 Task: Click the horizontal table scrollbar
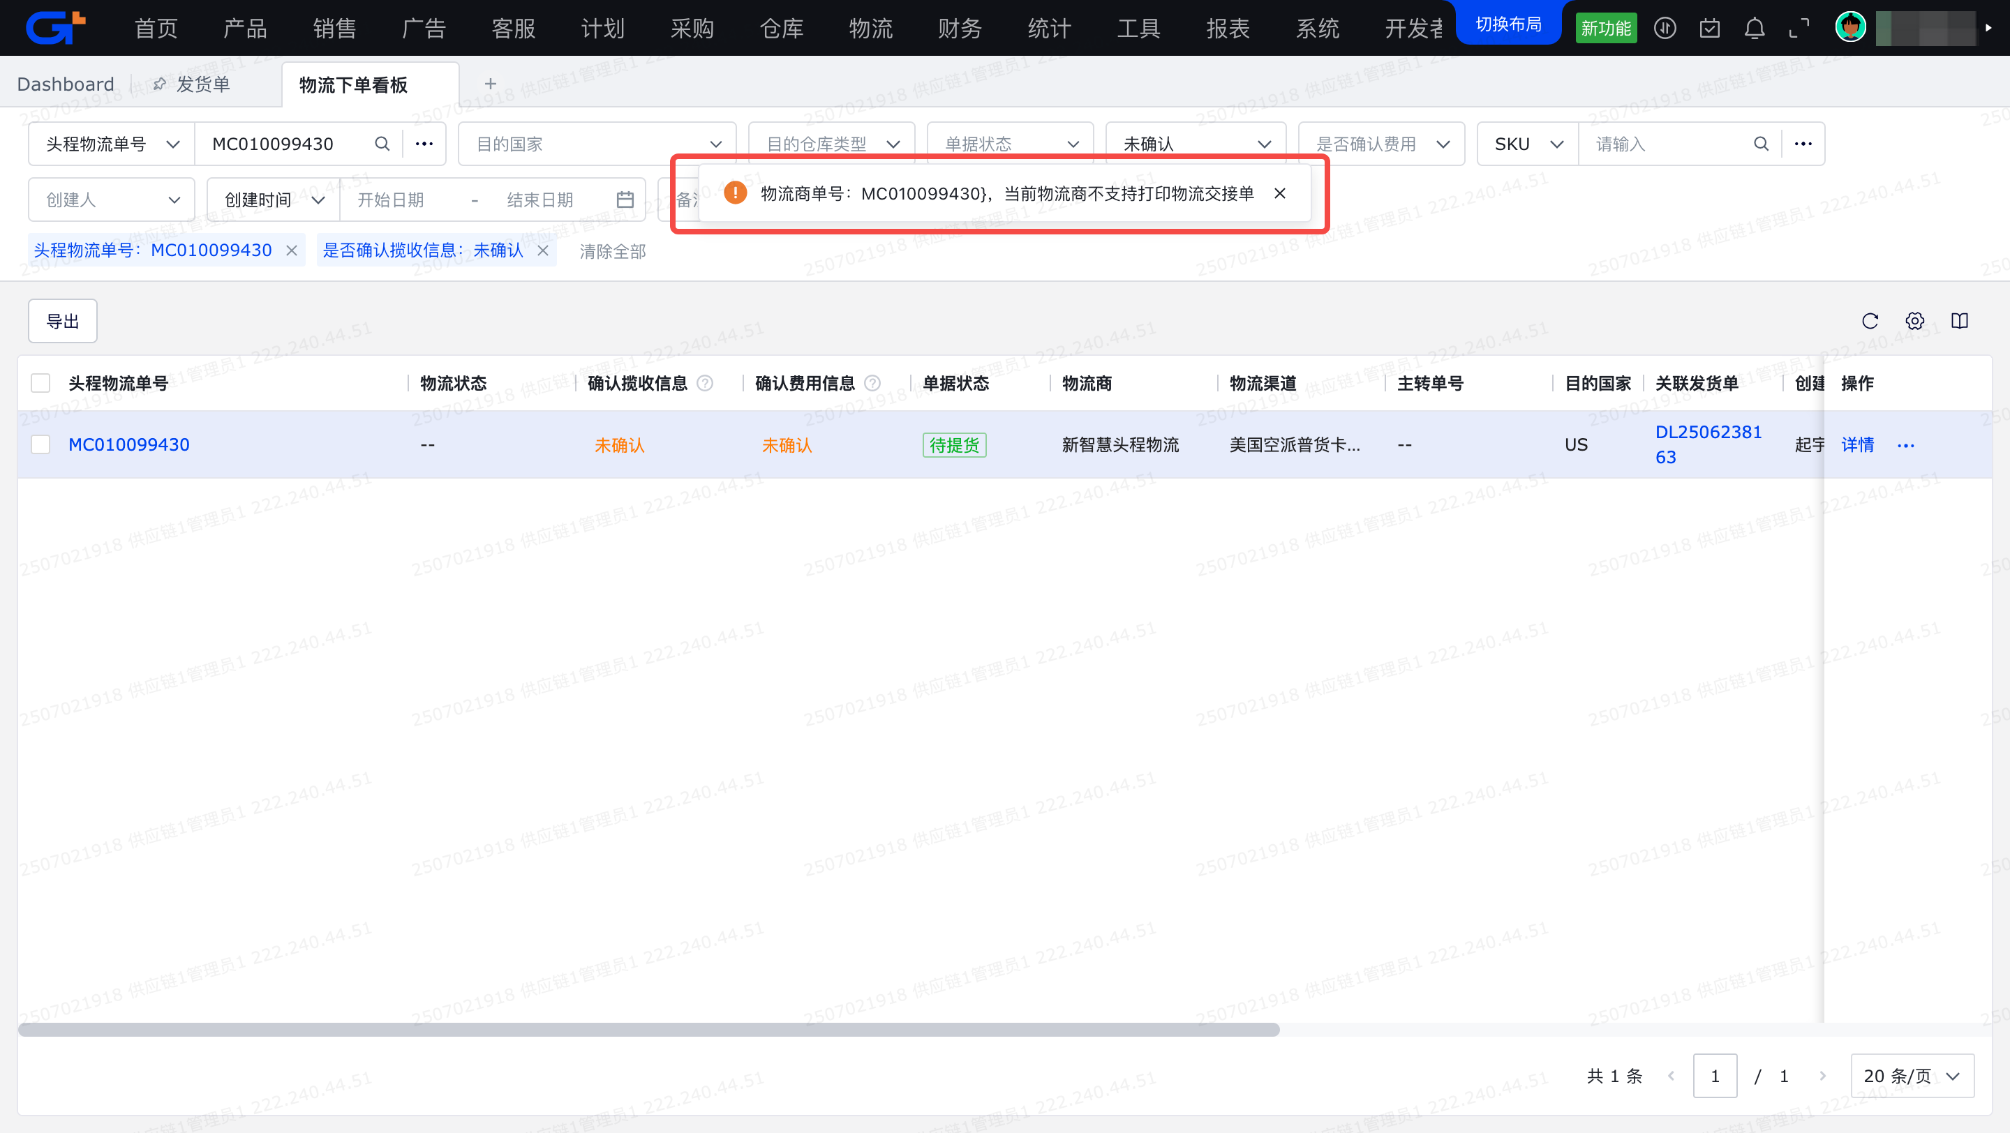pyautogui.click(x=648, y=1029)
